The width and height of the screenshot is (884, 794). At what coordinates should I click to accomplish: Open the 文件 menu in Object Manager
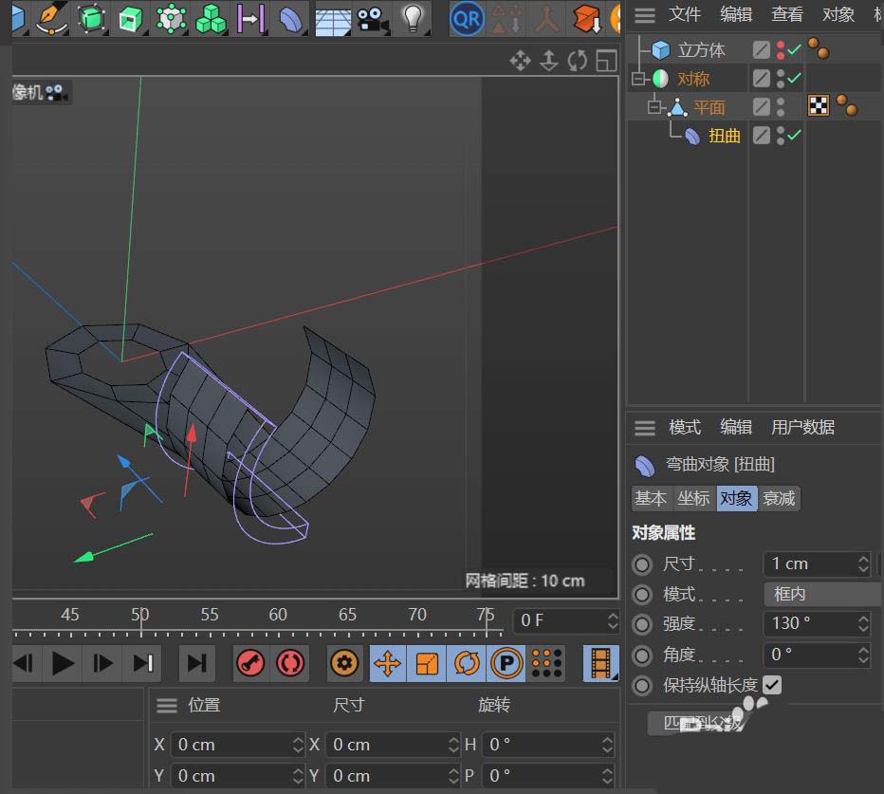pyautogui.click(x=684, y=14)
